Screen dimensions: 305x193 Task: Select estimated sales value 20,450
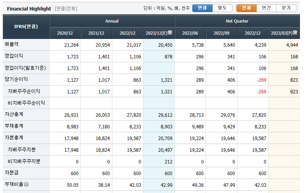coord(165,45)
